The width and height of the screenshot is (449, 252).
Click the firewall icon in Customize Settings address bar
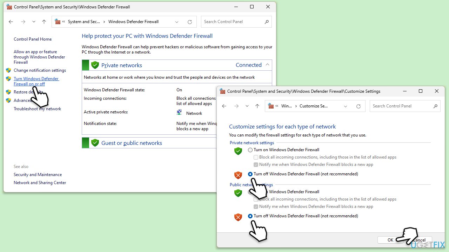(x=271, y=106)
